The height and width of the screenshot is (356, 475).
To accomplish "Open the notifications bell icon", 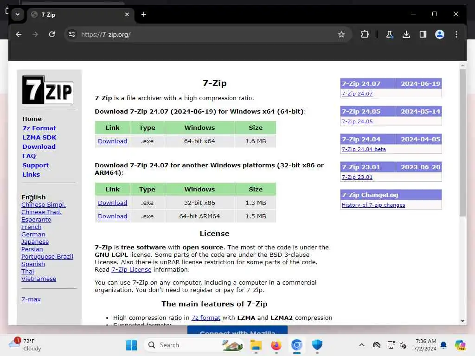I will pyautogui.click(x=443, y=345).
